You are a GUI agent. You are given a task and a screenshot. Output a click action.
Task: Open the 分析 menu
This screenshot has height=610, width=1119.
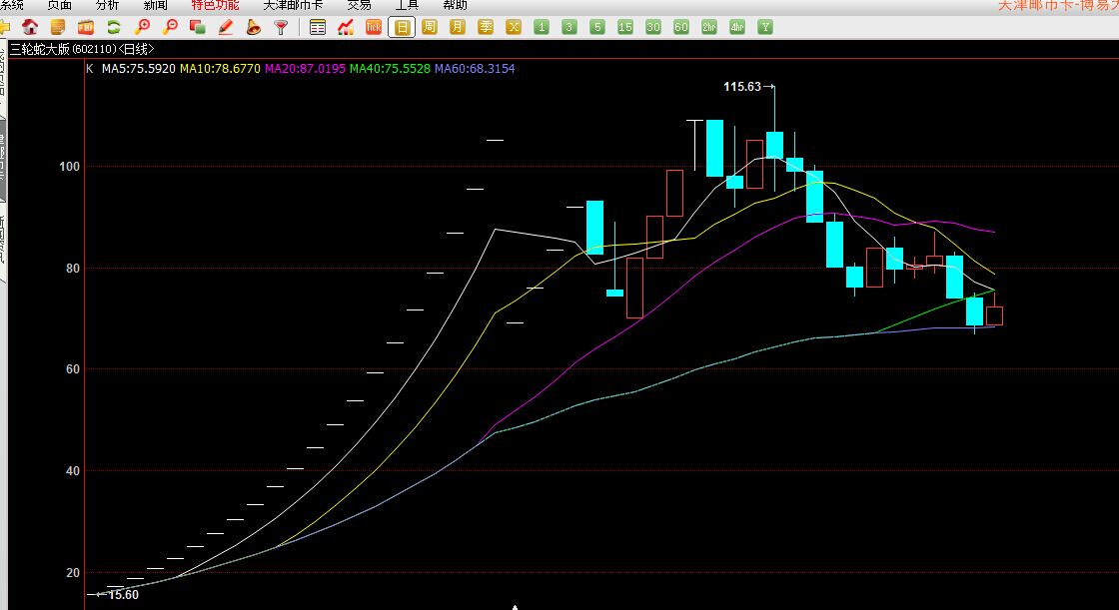click(107, 5)
